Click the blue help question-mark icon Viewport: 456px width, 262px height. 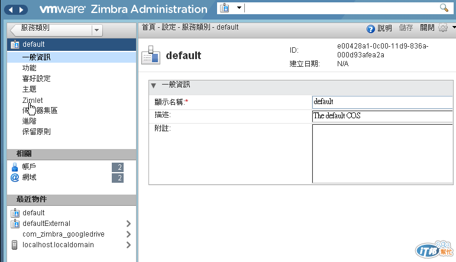pyautogui.click(x=371, y=28)
